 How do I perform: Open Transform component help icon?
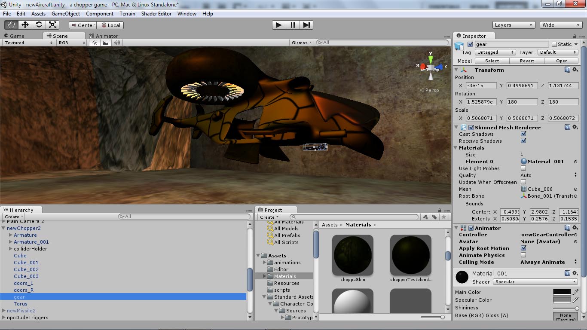pos(567,70)
